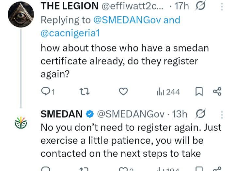Share THE LEGION's tweet
Image resolution: width=235 pixels, height=171 pixels.
coord(217,92)
